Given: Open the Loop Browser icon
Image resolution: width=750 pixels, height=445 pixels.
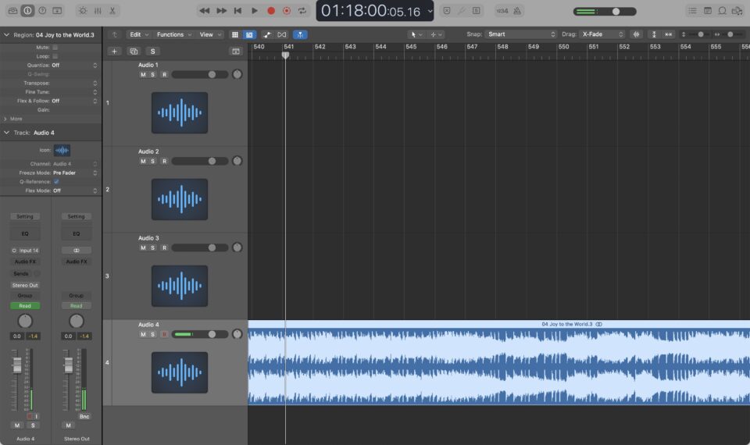Looking at the screenshot, I should (x=723, y=11).
